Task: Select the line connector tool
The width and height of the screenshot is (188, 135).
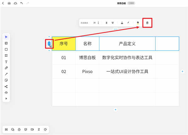Action: [6, 74]
